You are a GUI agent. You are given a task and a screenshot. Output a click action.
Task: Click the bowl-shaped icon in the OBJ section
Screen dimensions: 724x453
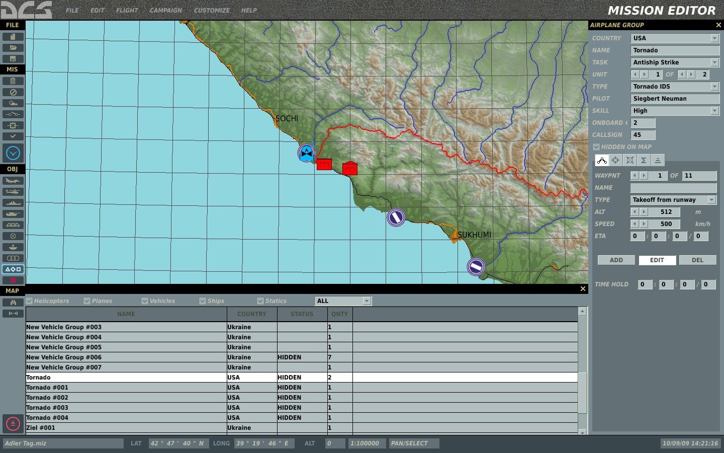point(13,247)
